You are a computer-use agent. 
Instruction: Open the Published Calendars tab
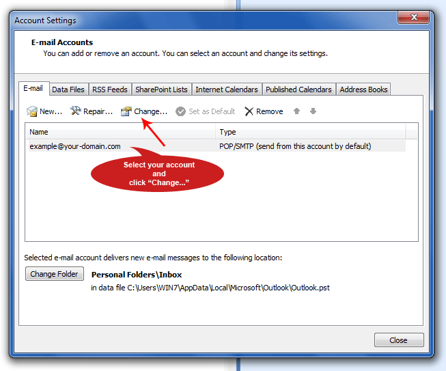(298, 90)
